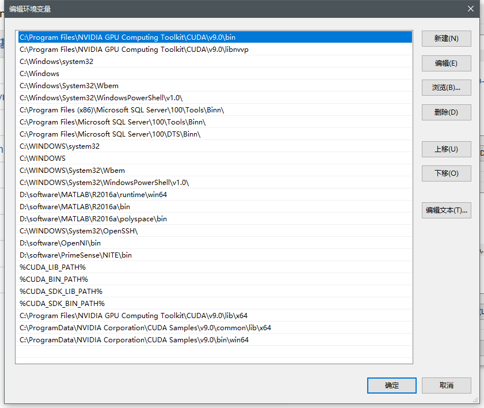Viewport: 484px width, 408px height.
Task: Open 编辑文本(T)... text editor
Action: pos(447,210)
